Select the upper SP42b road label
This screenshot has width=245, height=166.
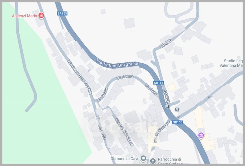click(166, 43)
